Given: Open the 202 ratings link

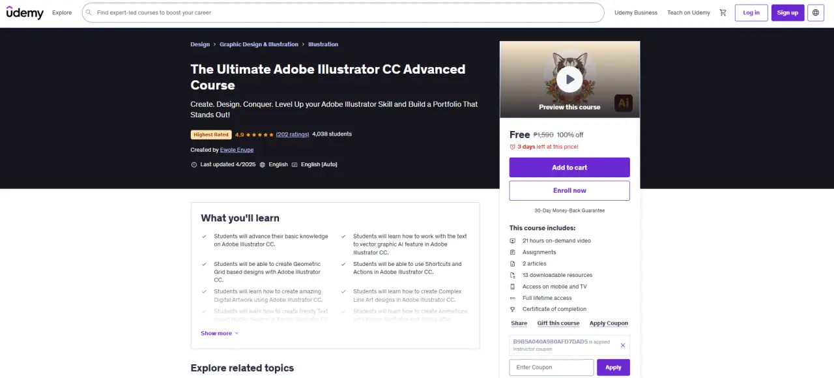Looking at the screenshot, I should tap(293, 134).
